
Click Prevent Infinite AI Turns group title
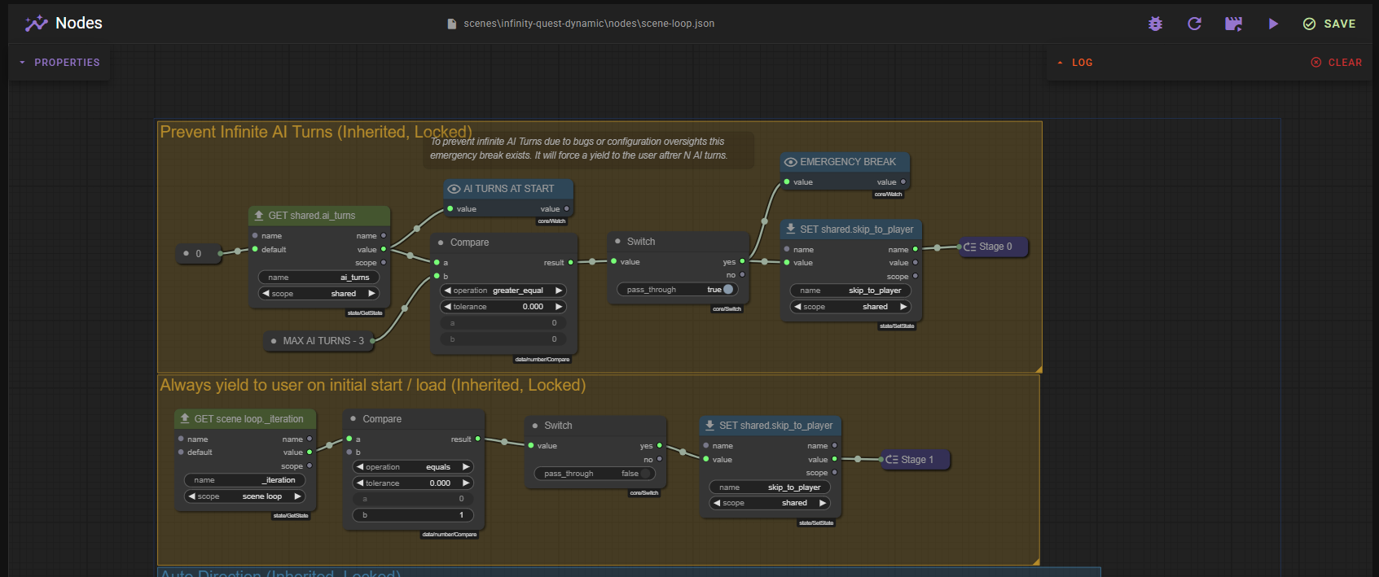(x=316, y=132)
